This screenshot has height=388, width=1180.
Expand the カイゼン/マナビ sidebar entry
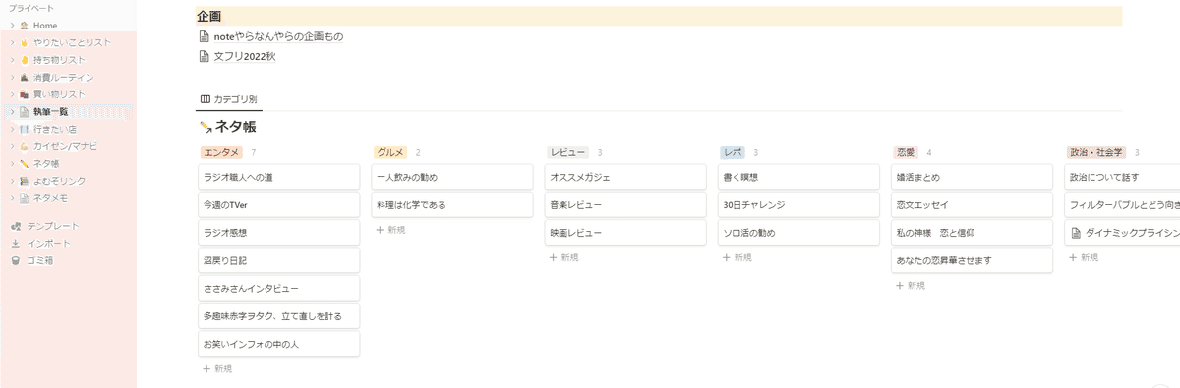coord(12,146)
